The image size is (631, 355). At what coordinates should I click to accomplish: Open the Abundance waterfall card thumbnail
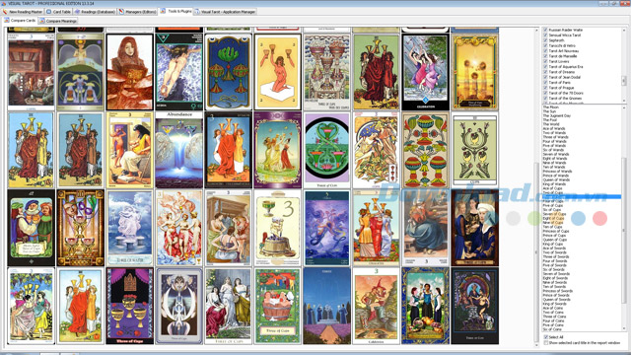[179, 150]
